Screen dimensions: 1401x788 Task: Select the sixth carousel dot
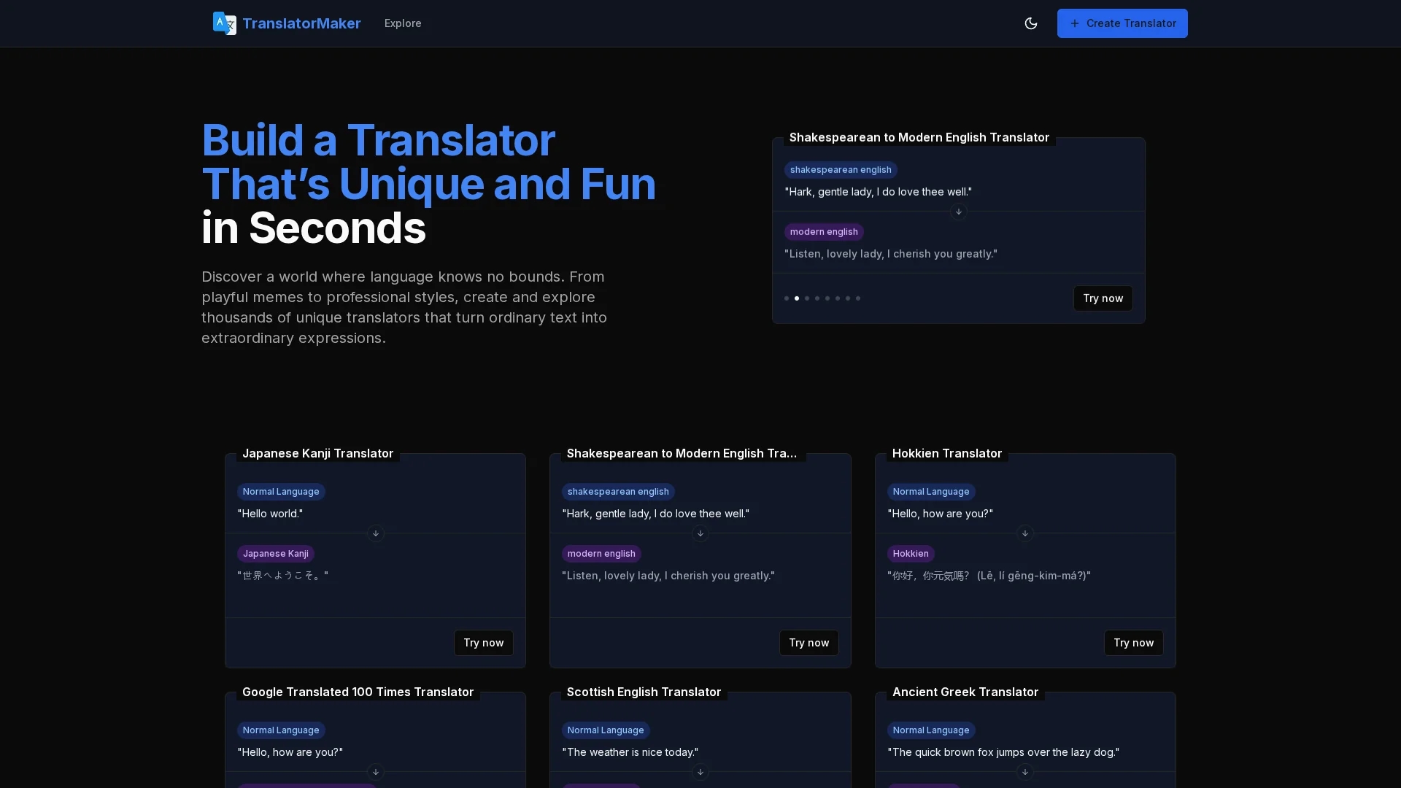838,298
